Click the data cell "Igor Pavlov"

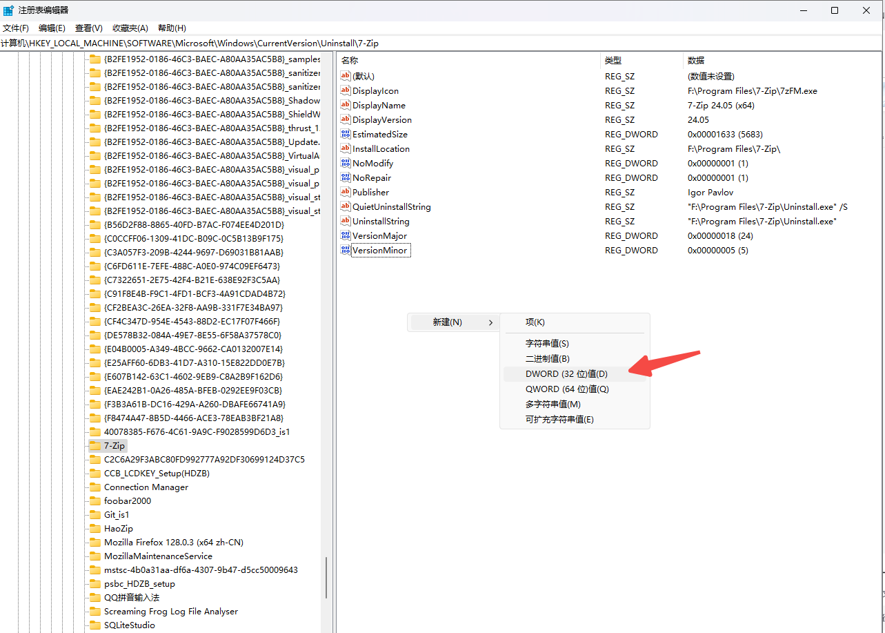point(710,193)
